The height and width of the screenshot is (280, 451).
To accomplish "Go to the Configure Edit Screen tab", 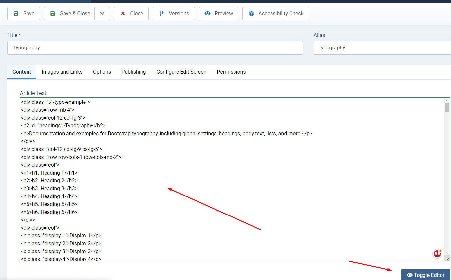I will 181,72.
